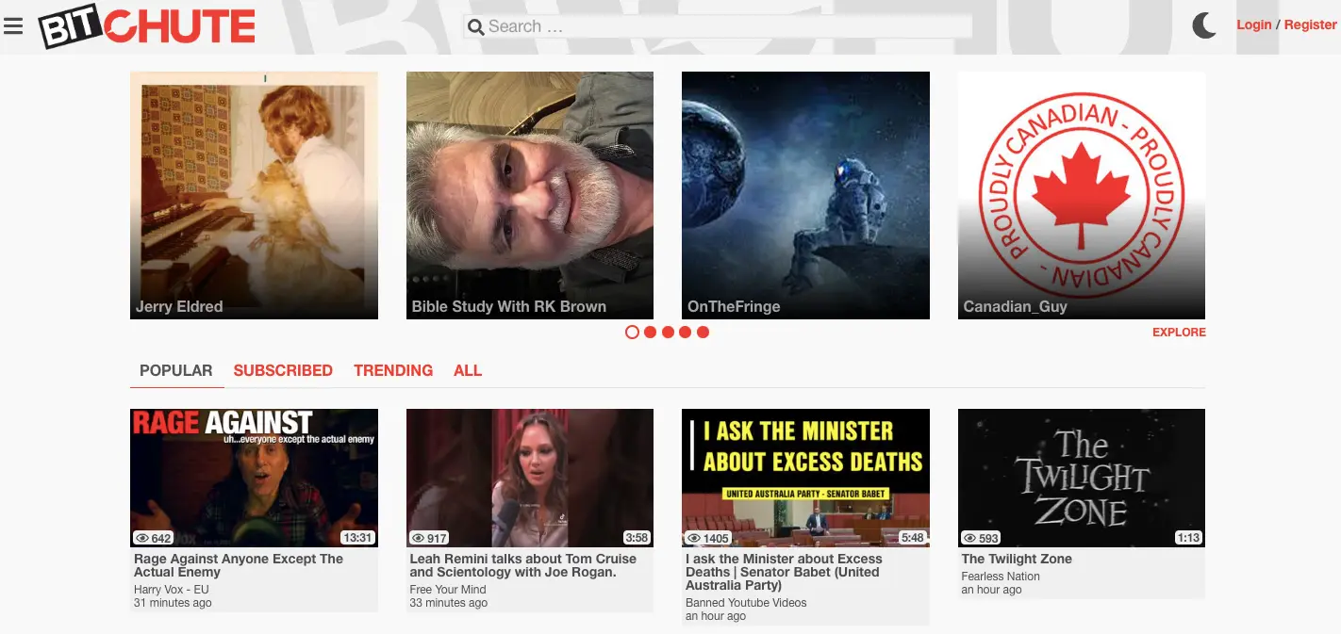
Task: Open Bible Study With RK Brown channel card
Action: coord(530,196)
